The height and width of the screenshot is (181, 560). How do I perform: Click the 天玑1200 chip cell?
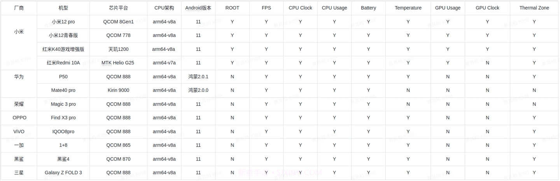click(x=118, y=49)
